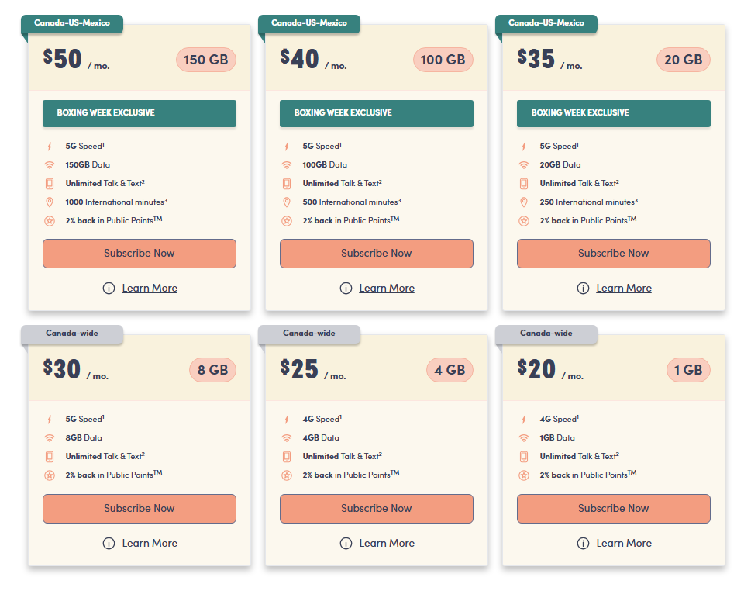The height and width of the screenshot is (591, 751).
Task: Click the info icon on the $25 plan
Action: (x=346, y=543)
